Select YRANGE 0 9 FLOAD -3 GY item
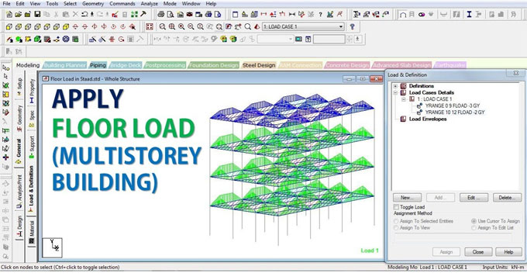The height and width of the screenshot is (280, 527). pos(453,105)
